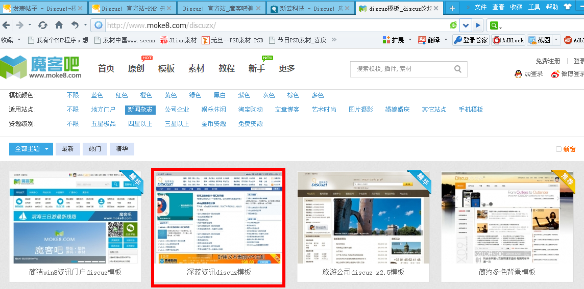
Task: Open the 原创 navigation item
Action: click(x=136, y=68)
